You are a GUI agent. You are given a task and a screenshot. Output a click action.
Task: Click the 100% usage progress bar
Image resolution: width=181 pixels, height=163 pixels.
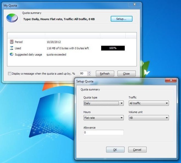(113, 48)
